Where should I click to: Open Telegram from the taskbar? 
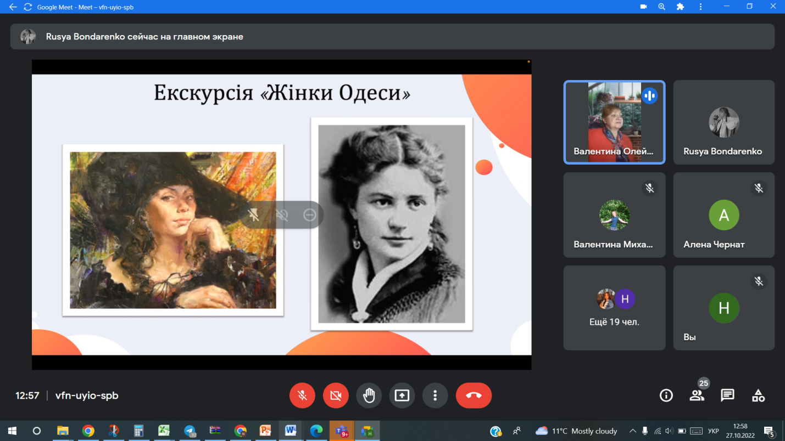coord(190,431)
